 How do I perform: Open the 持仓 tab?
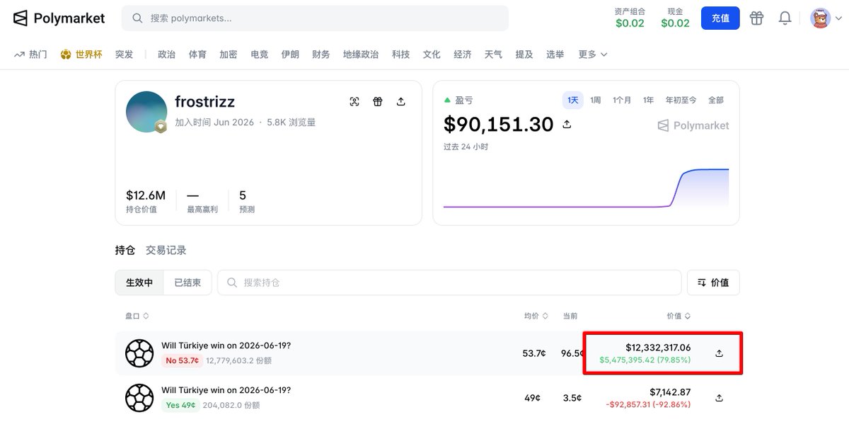click(x=125, y=250)
